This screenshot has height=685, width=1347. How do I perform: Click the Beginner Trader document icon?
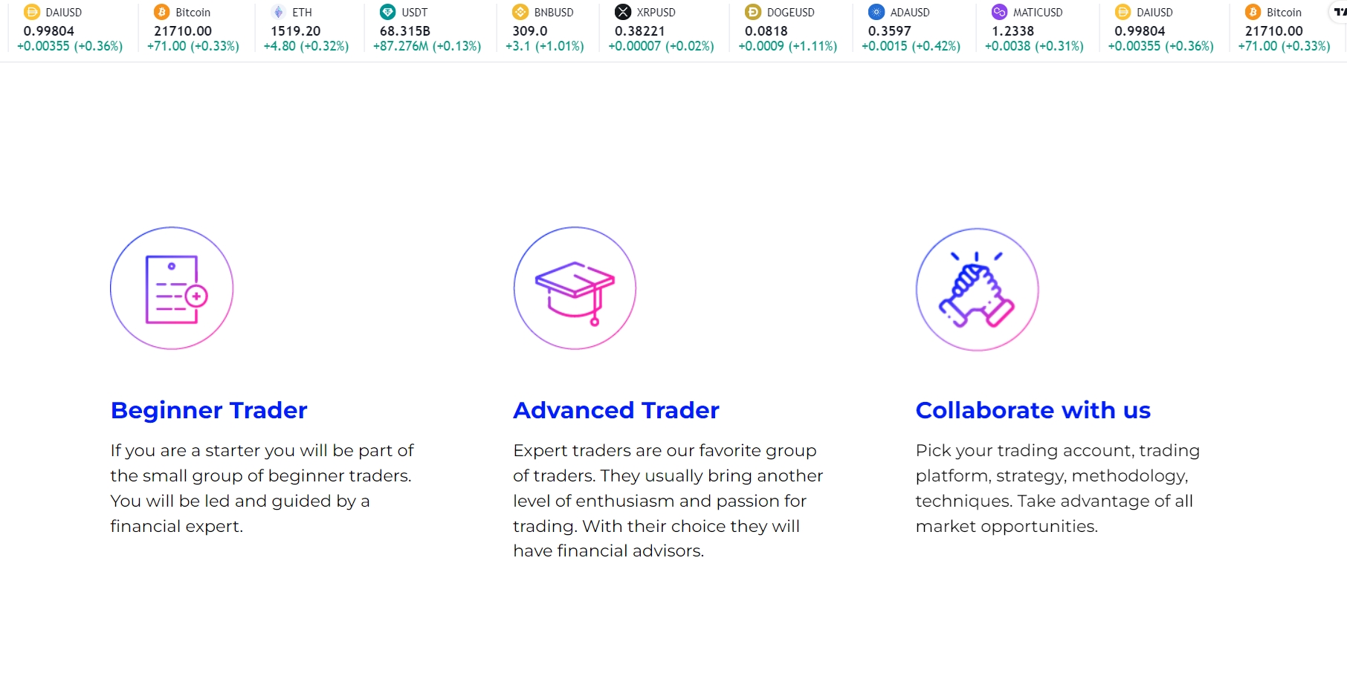[172, 288]
